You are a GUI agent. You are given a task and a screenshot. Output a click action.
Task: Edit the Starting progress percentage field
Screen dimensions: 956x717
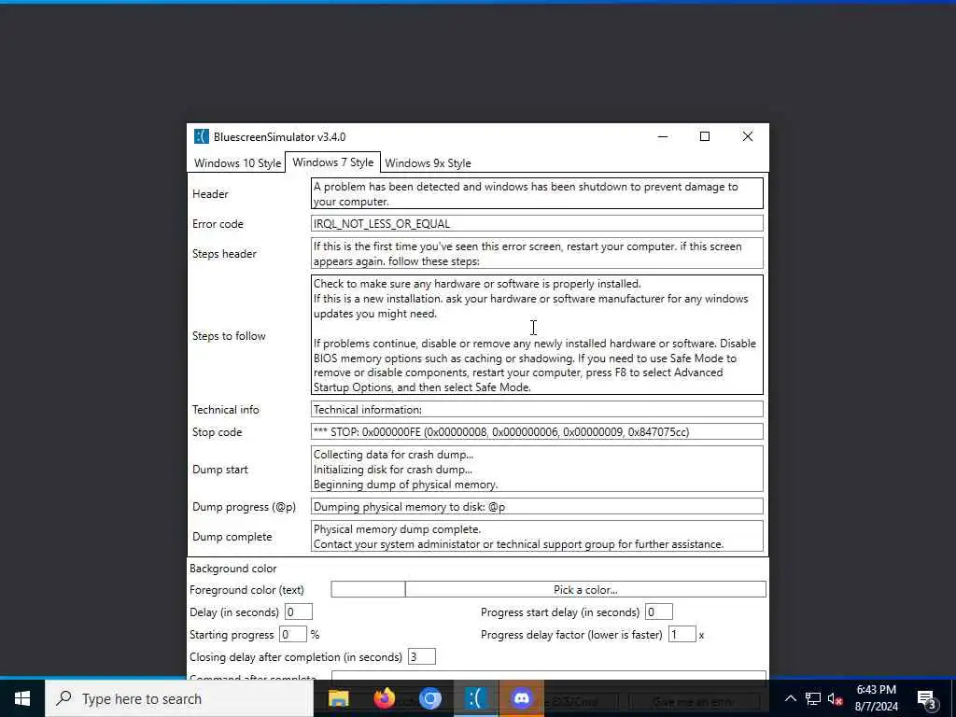tap(292, 635)
